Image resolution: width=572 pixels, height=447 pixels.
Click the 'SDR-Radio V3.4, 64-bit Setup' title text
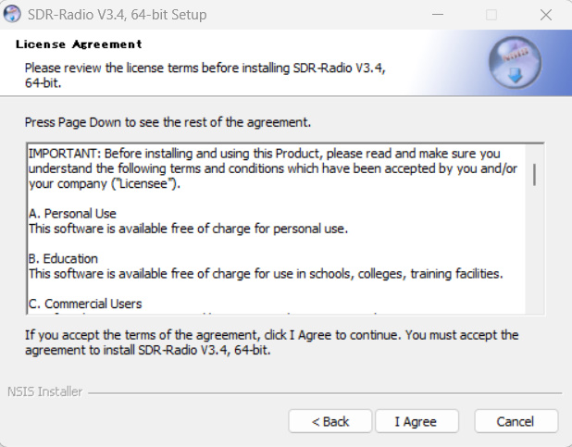pyautogui.click(x=118, y=15)
